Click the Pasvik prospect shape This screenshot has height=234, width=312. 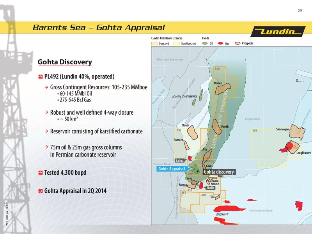click(x=217, y=127)
